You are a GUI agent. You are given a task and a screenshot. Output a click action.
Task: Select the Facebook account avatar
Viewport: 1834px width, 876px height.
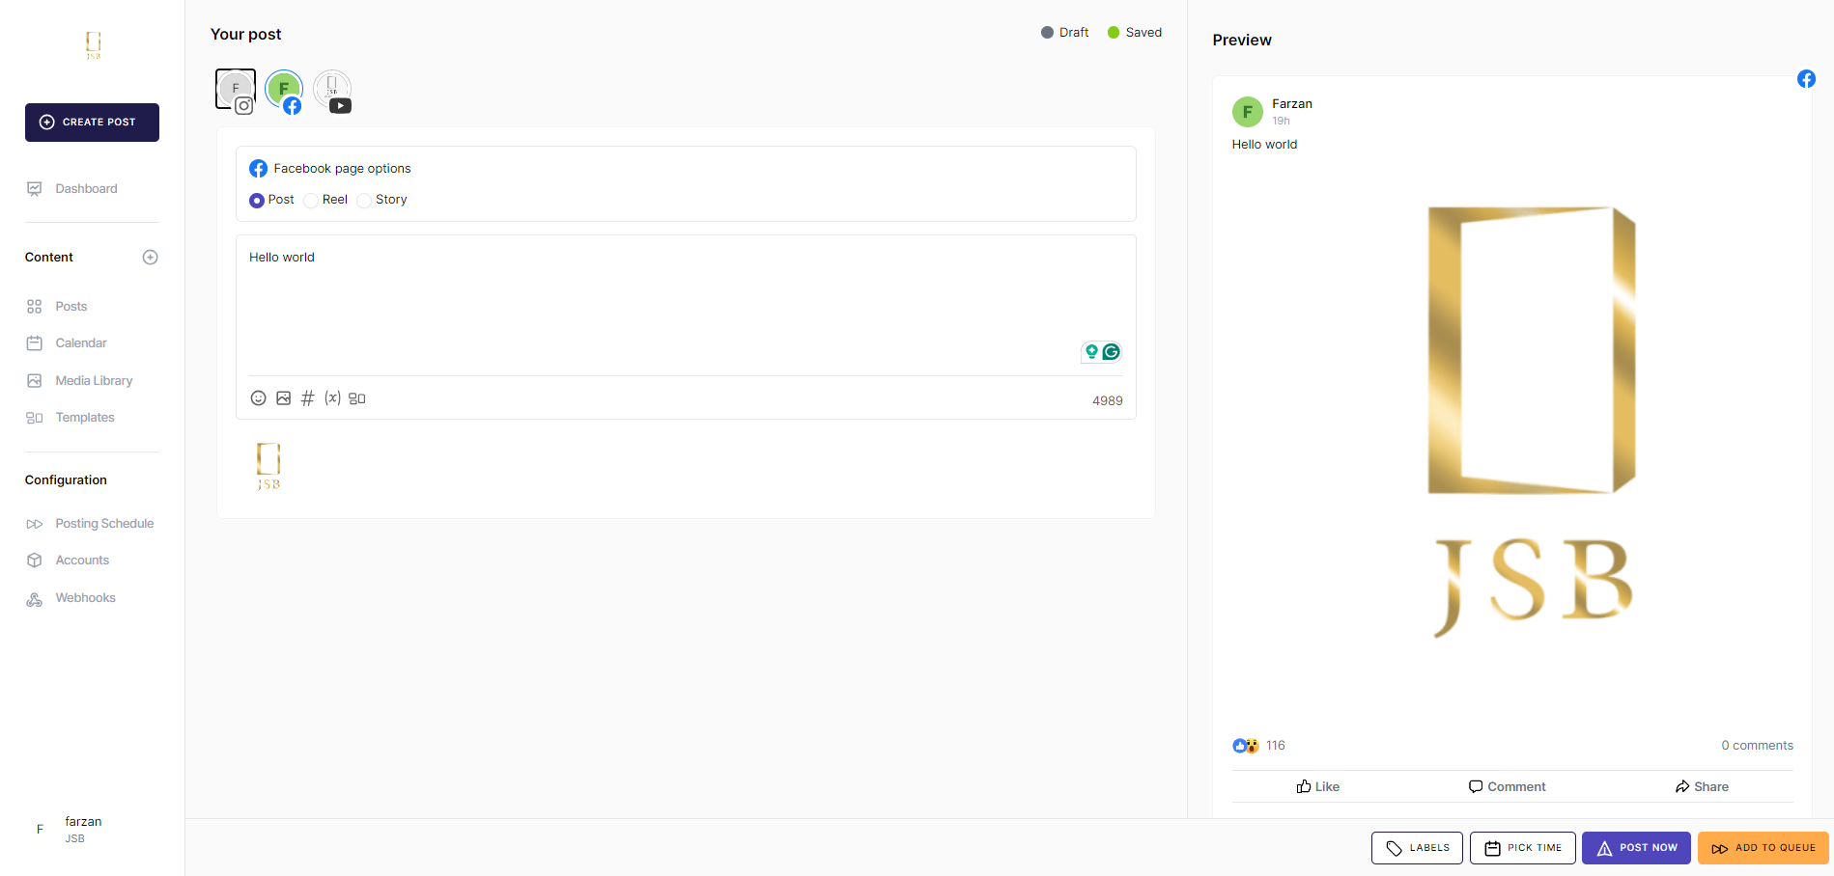pos(284,90)
